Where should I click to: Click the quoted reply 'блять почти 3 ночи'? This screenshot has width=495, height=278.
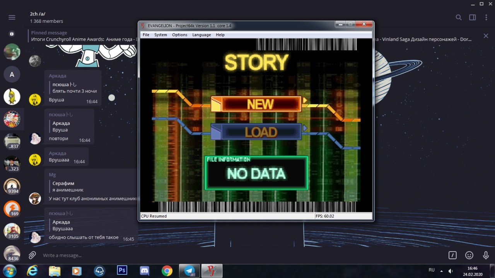coord(75,91)
